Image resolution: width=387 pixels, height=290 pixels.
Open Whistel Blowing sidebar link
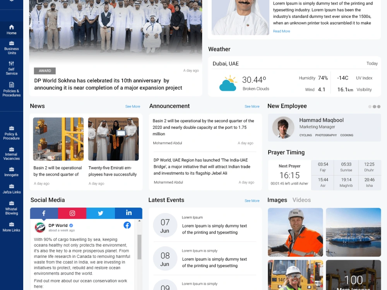(x=11, y=208)
